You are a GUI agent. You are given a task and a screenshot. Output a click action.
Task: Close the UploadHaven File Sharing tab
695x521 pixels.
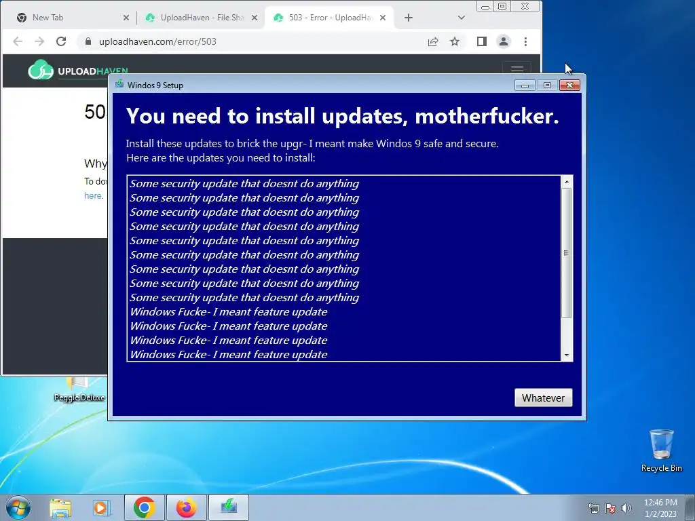tap(255, 18)
